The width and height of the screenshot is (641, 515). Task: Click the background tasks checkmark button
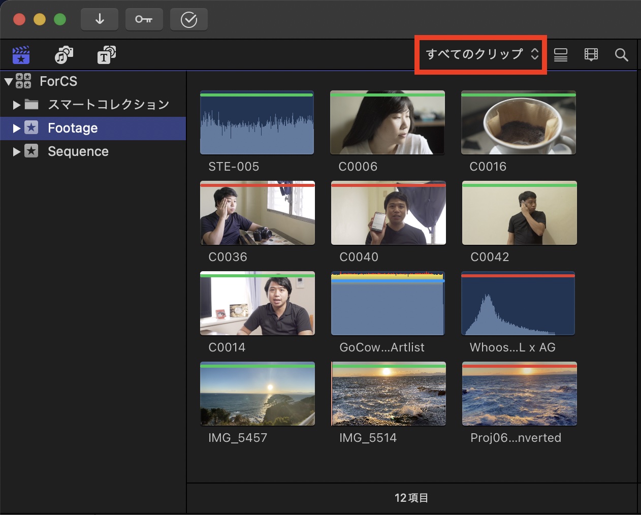coord(188,20)
